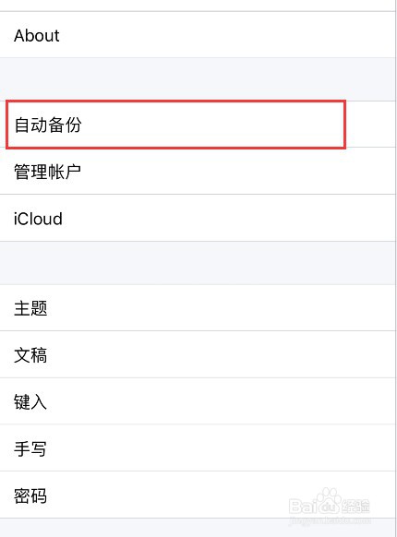Open the 主题 theme settings
Viewport: 397px width, 537px height.
(198, 308)
